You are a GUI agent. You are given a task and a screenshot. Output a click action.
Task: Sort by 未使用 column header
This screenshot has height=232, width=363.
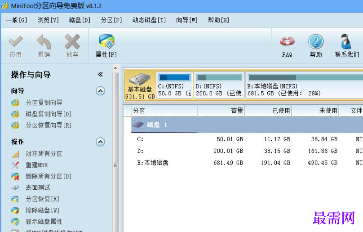point(315,111)
